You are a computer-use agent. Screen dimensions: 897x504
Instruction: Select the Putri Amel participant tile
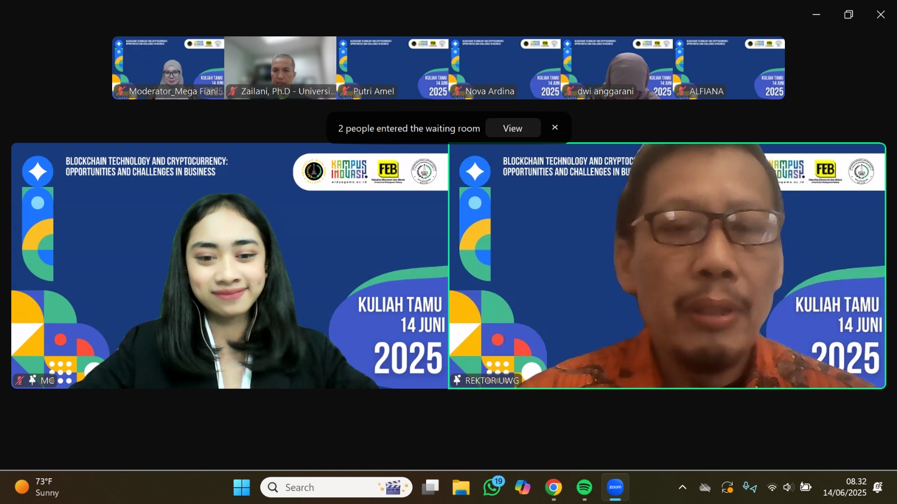[x=392, y=68]
